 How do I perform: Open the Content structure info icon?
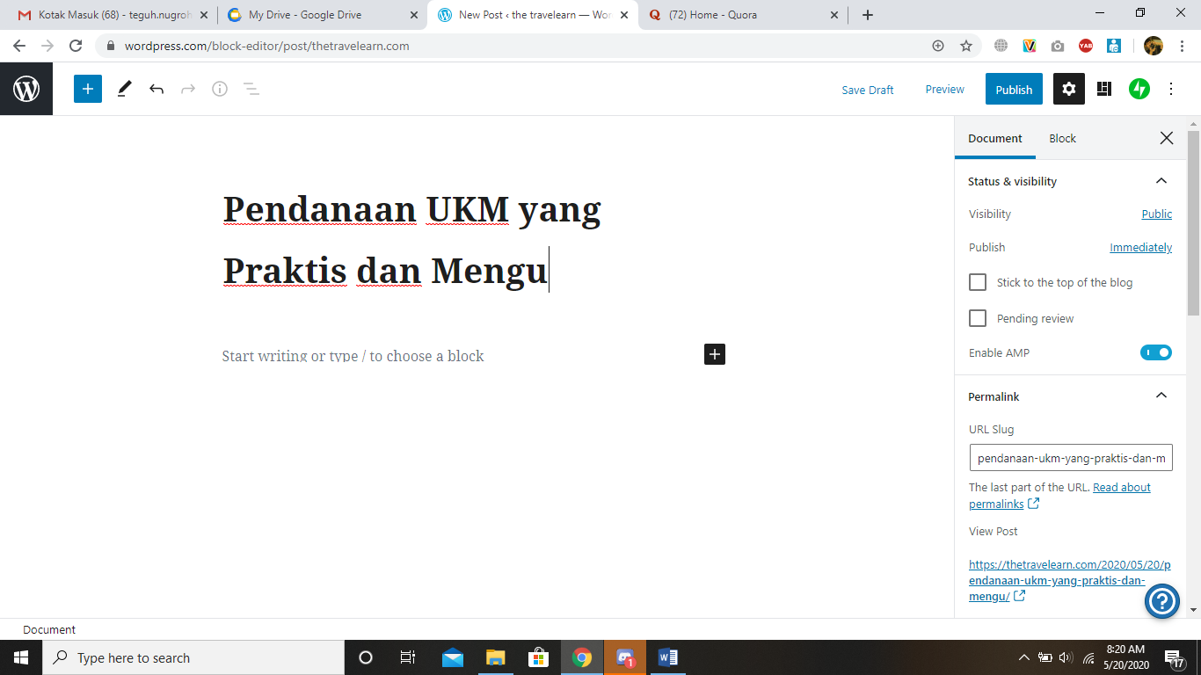pos(220,89)
